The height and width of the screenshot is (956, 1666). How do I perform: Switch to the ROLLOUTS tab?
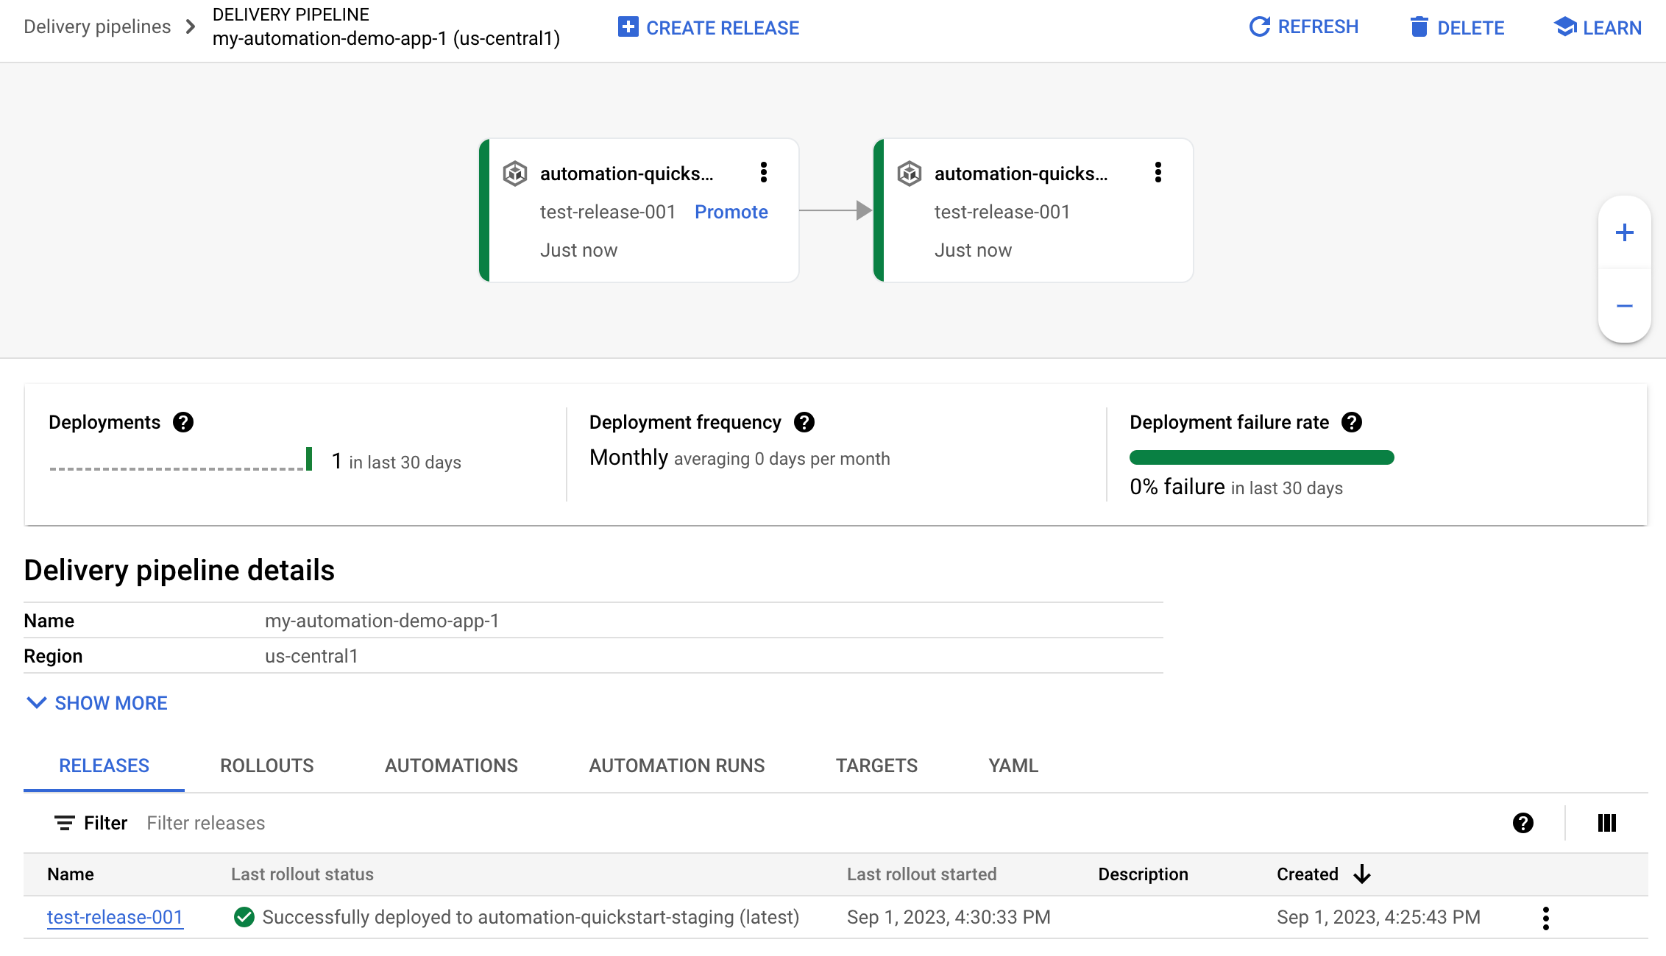(266, 765)
